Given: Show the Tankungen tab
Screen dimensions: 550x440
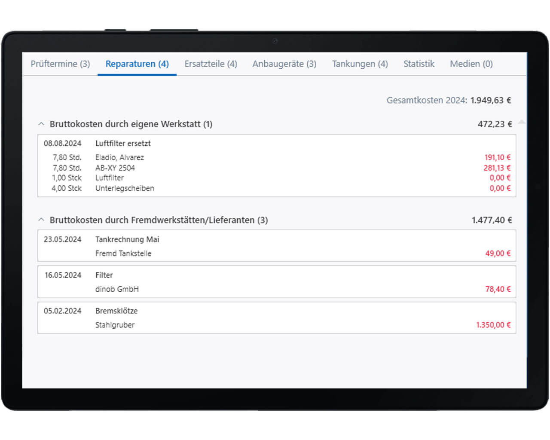Looking at the screenshot, I should click(x=360, y=64).
